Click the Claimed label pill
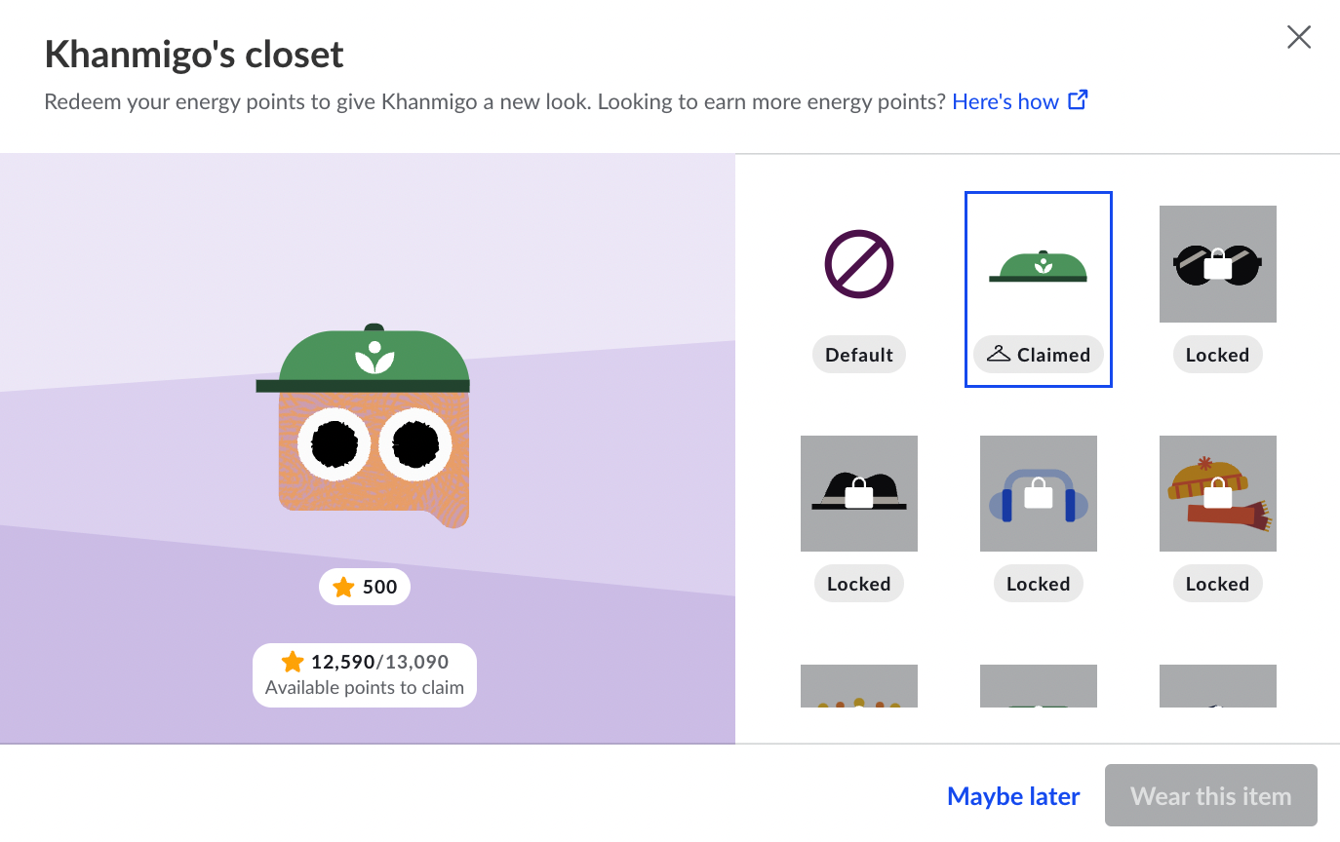This screenshot has height=842, width=1340. coord(1039,355)
